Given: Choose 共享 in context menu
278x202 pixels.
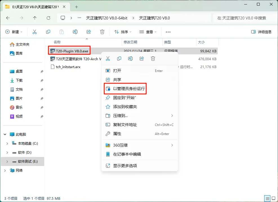Looking at the screenshot, I should [139, 80].
